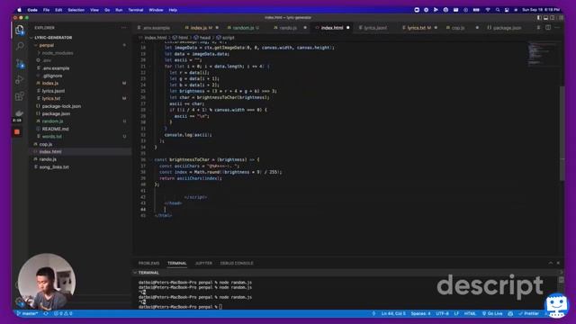The image size is (576, 324).
Task: Switch to the package.json tab
Action: 507,28
